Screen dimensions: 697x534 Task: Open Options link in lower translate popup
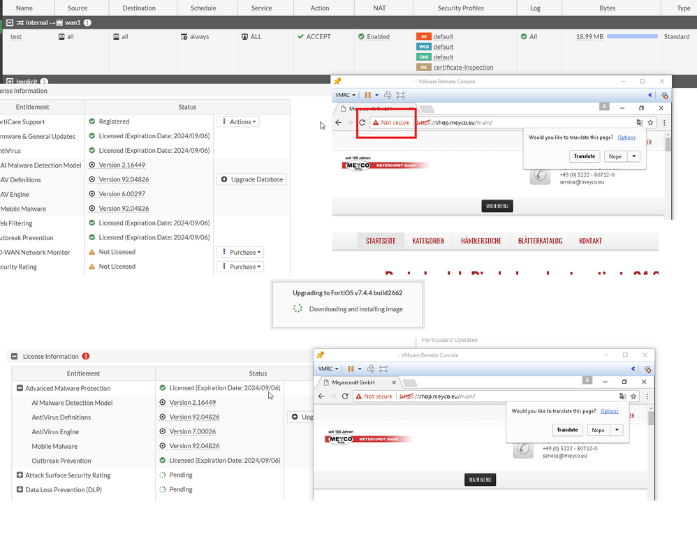[x=610, y=411]
